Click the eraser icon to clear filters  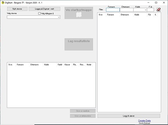pyautogui.click(x=158, y=10)
